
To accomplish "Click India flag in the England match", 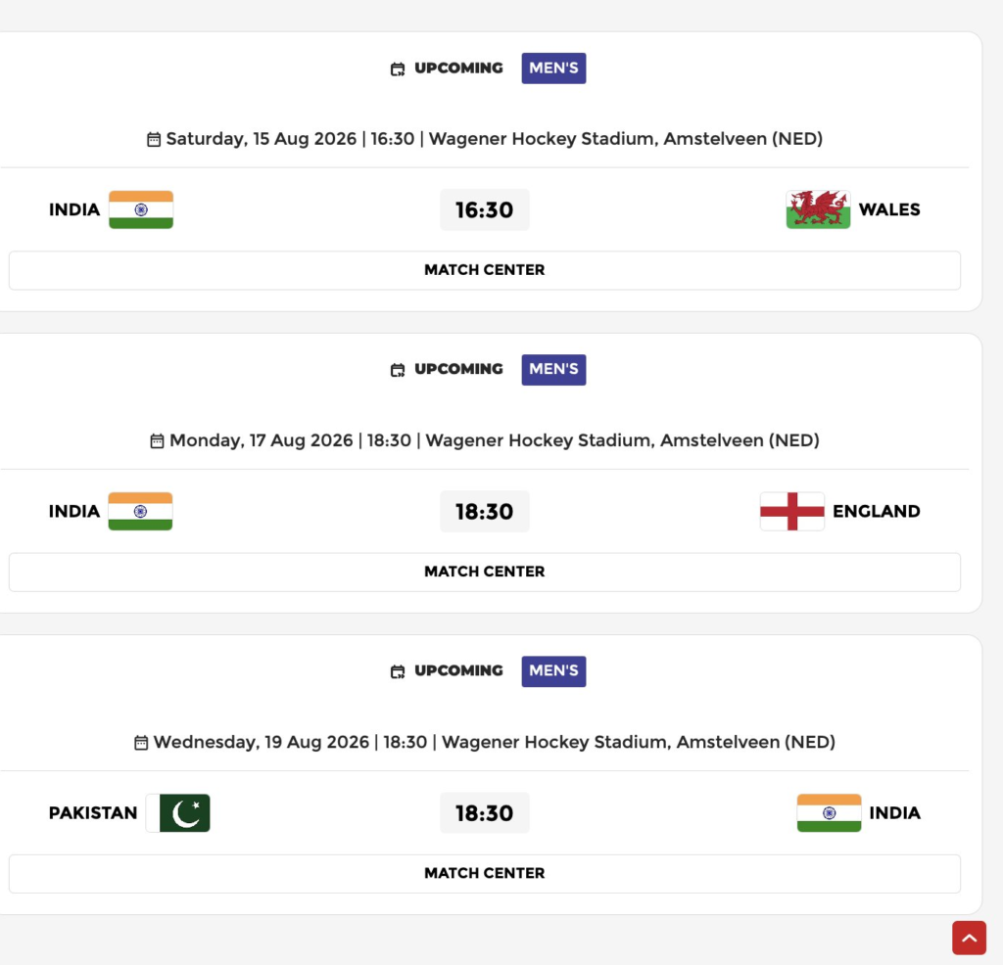I will point(140,511).
